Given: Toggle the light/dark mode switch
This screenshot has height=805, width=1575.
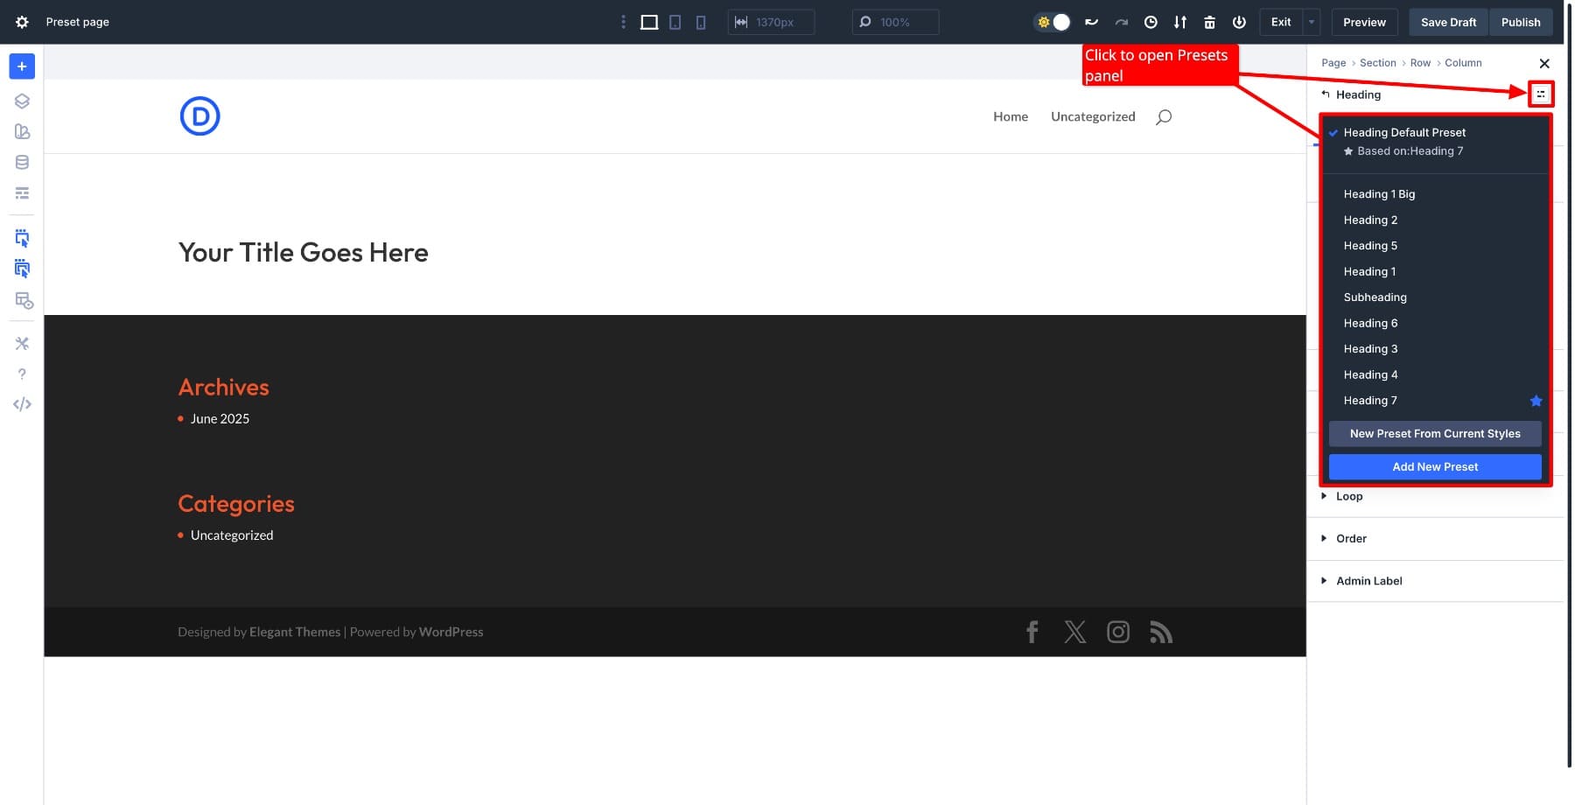Looking at the screenshot, I should pyautogui.click(x=1053, y=22).
